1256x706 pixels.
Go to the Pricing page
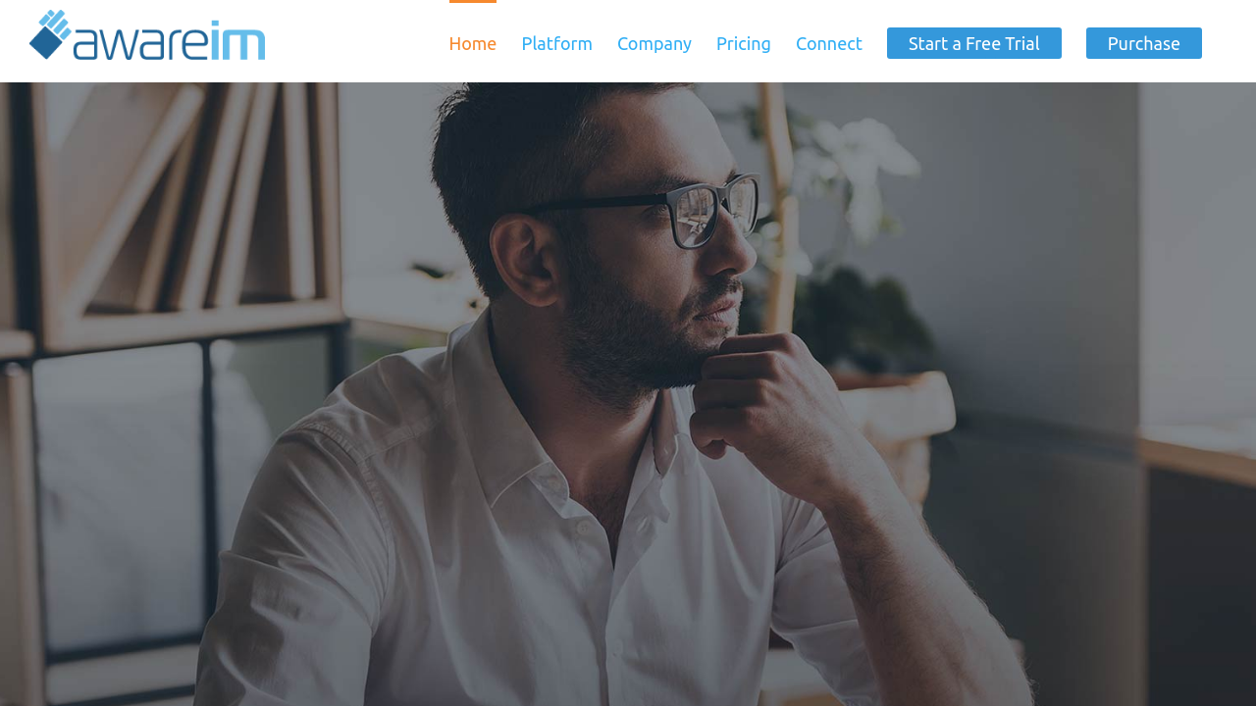744,43
